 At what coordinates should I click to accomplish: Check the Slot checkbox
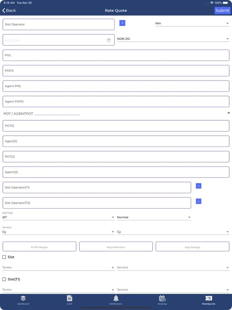click(x=4, y=257)
